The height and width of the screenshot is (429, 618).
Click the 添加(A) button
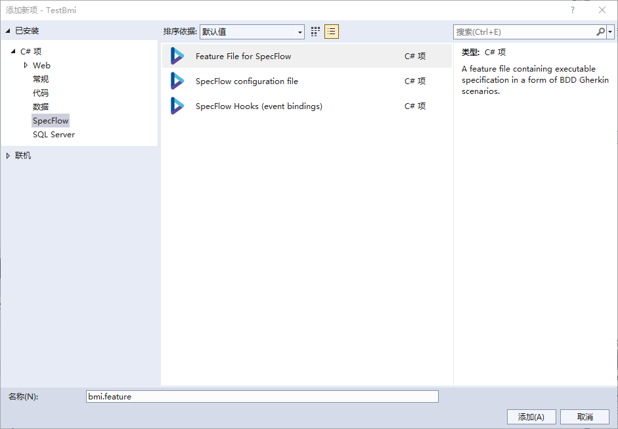531,417
